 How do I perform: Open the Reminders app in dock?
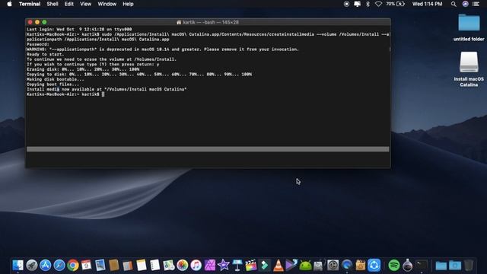pos(155,266)
